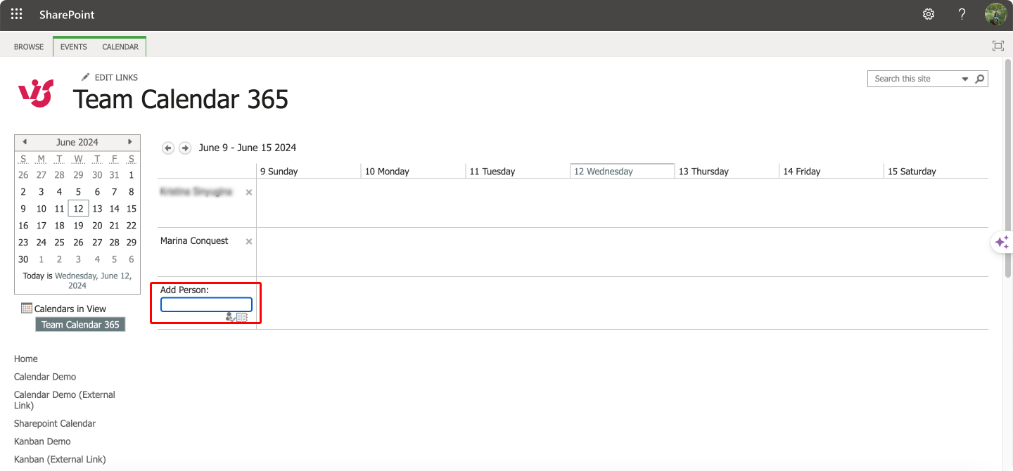The width and height of the screenshot is (1013, 471).
Task: Open the Home navigation link
Action: pos(26,359)
